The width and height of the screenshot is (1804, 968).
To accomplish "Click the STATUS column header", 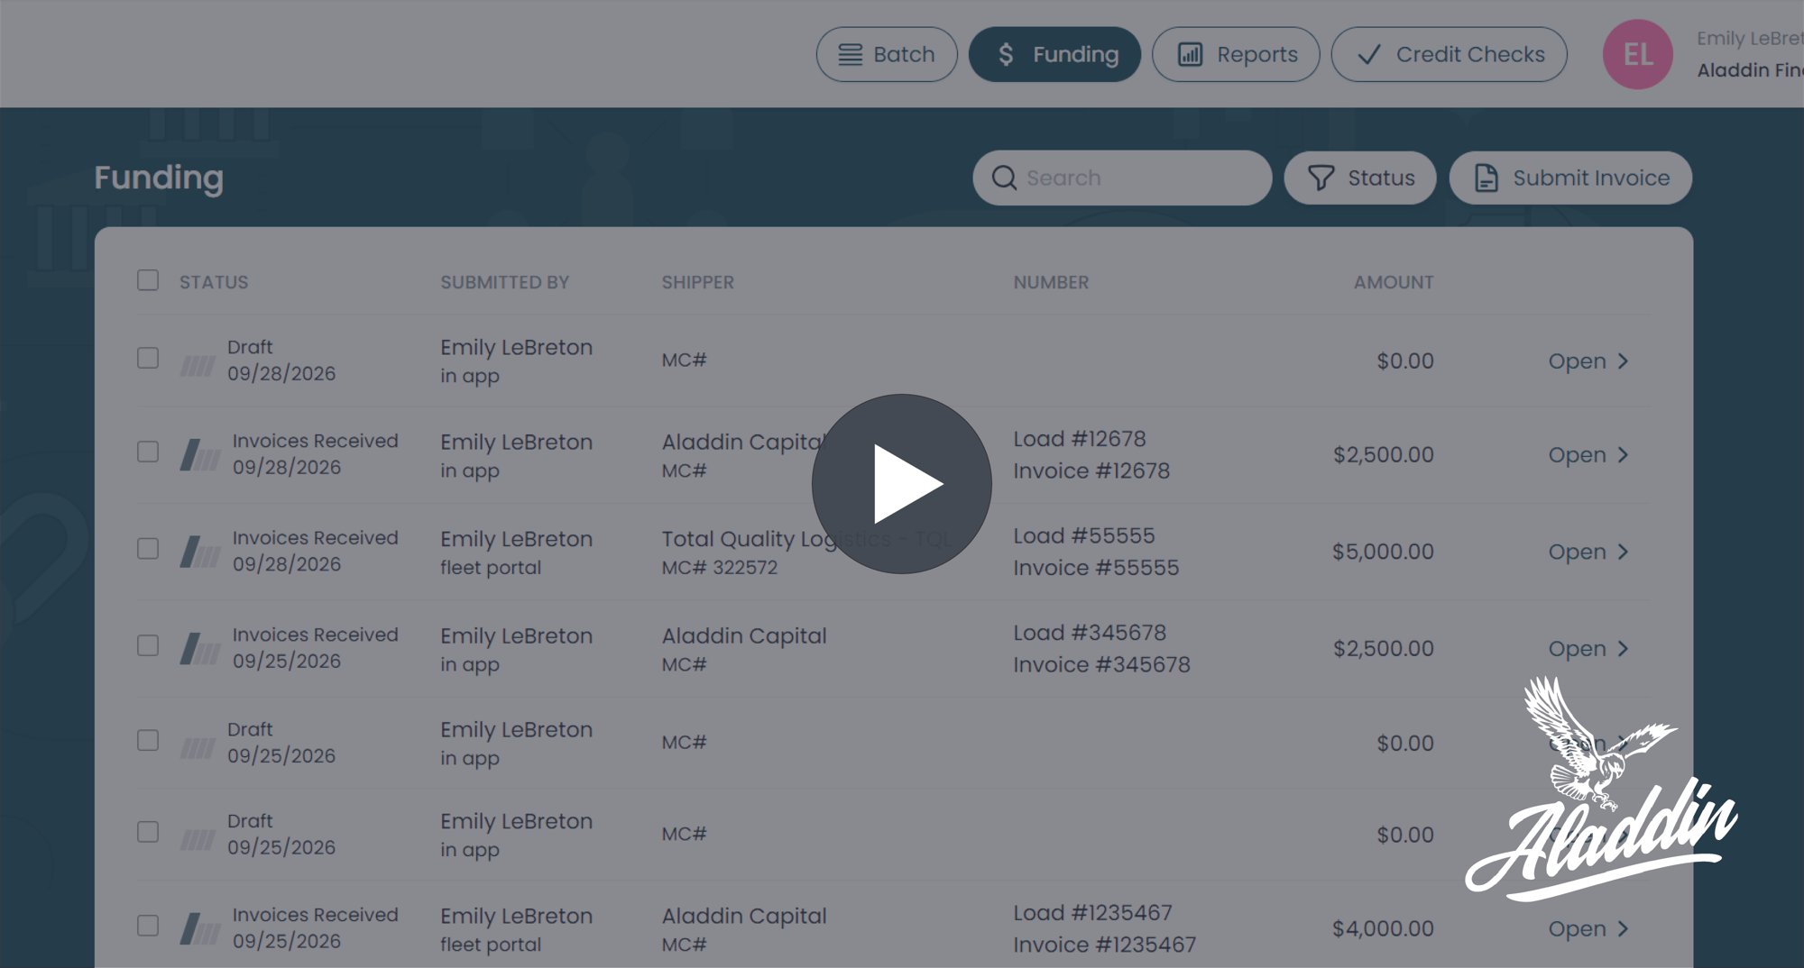I will coord(214,282).
